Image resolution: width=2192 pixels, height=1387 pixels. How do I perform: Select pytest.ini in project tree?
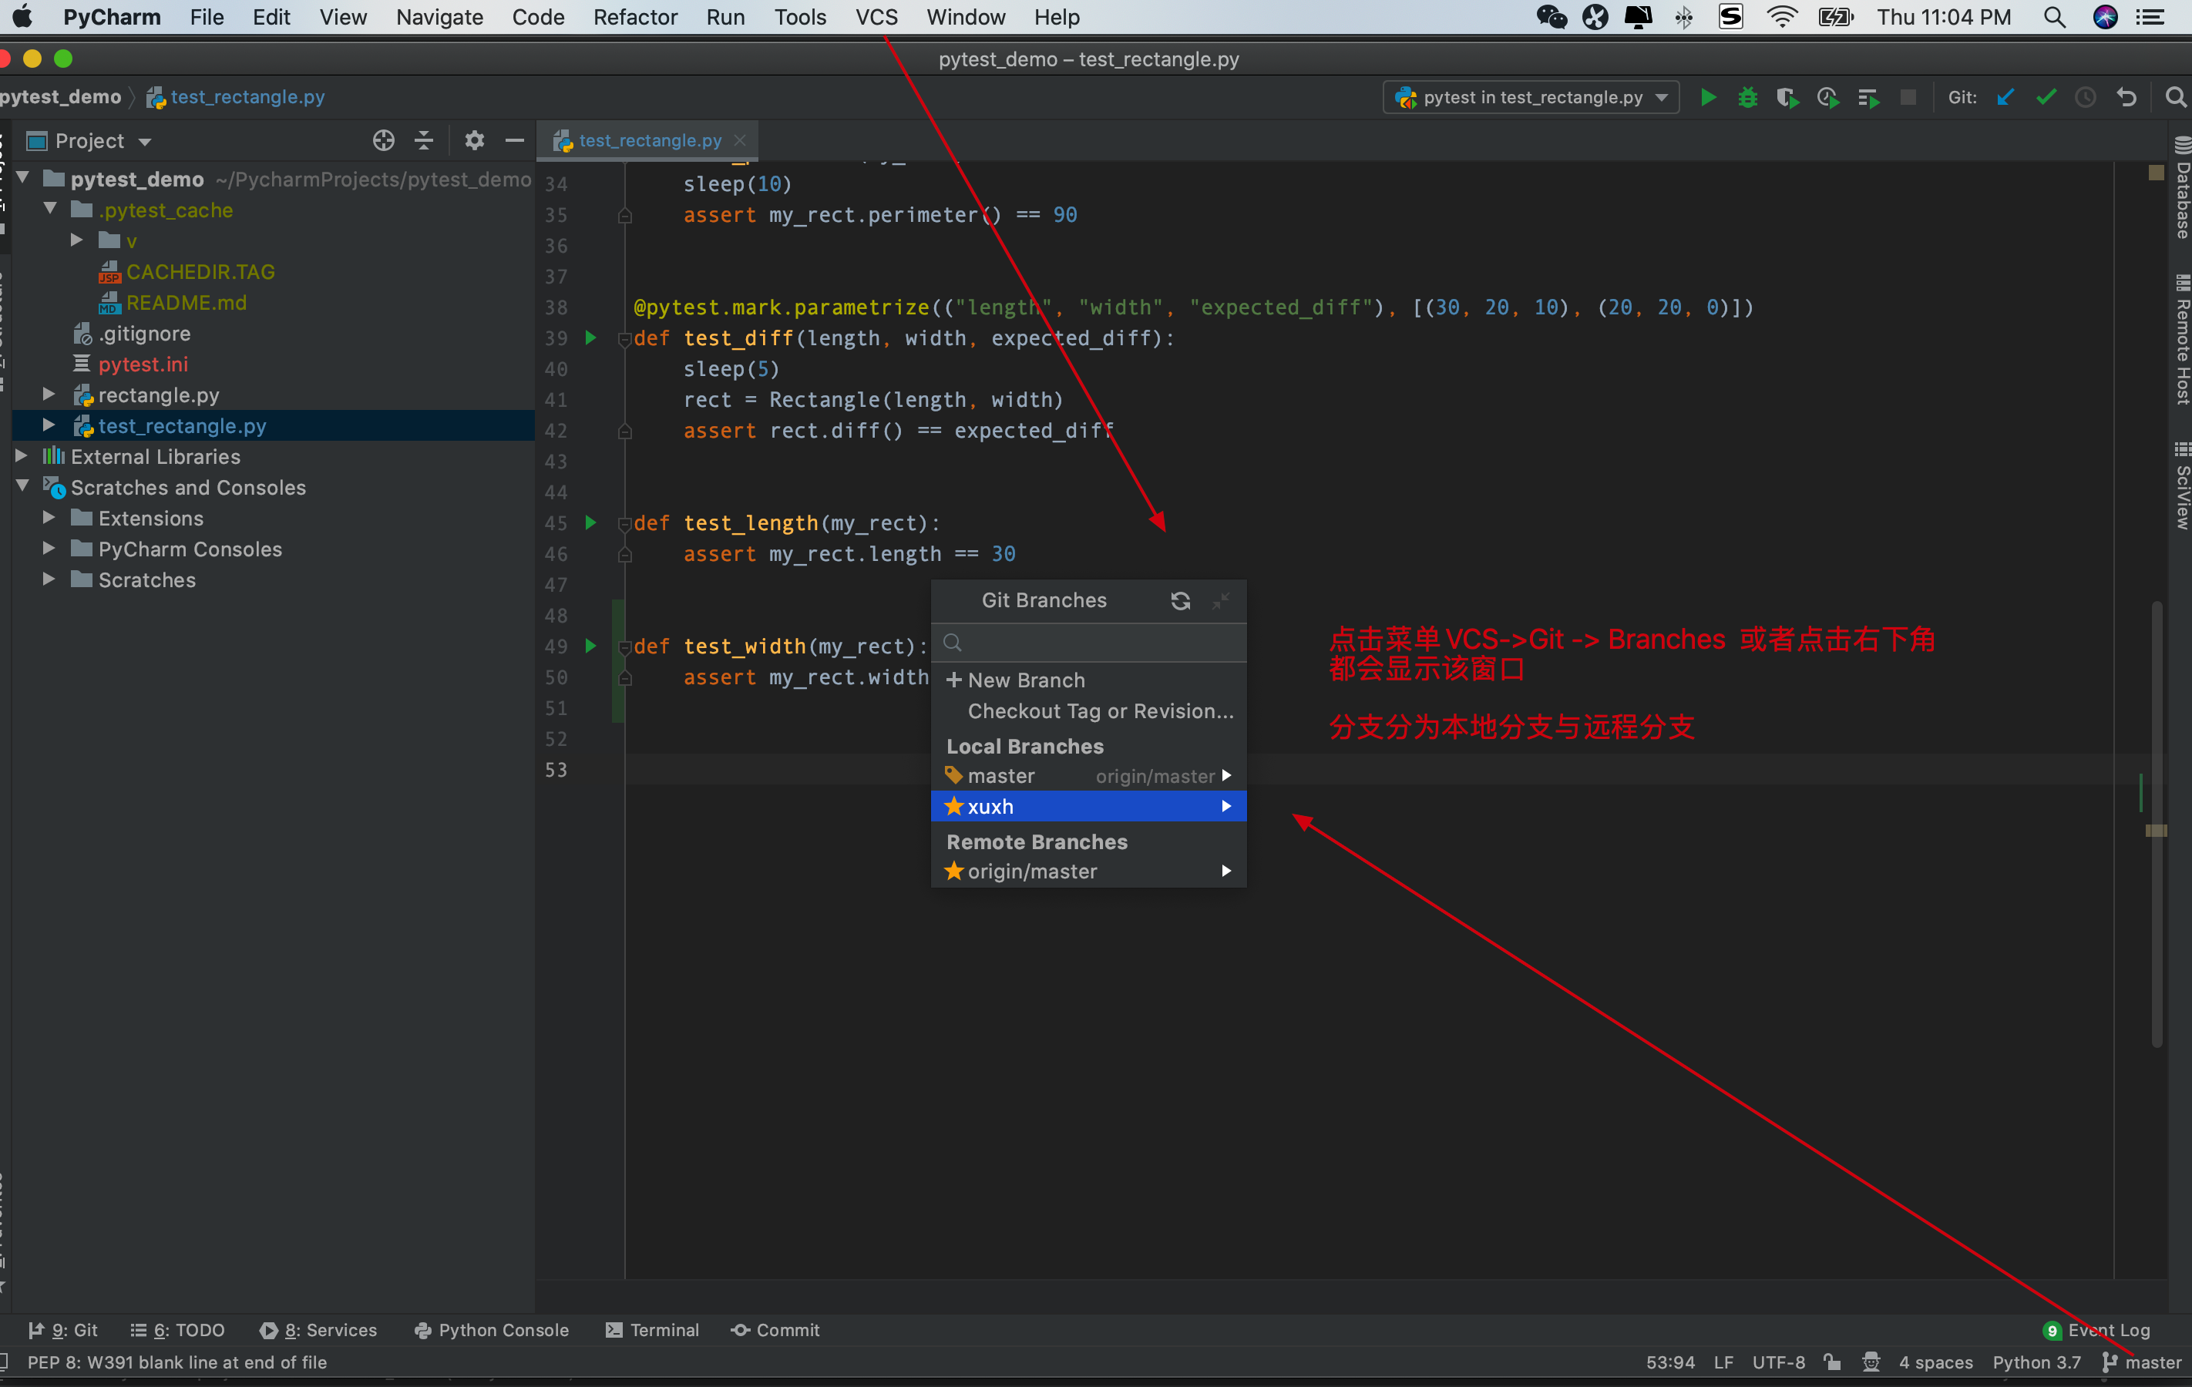(143, 364)
